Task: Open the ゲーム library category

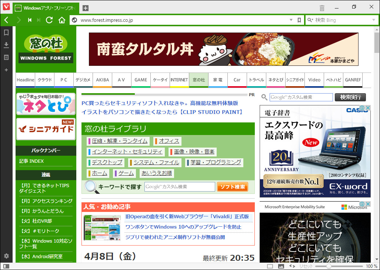Action: [x=124, y=173]
